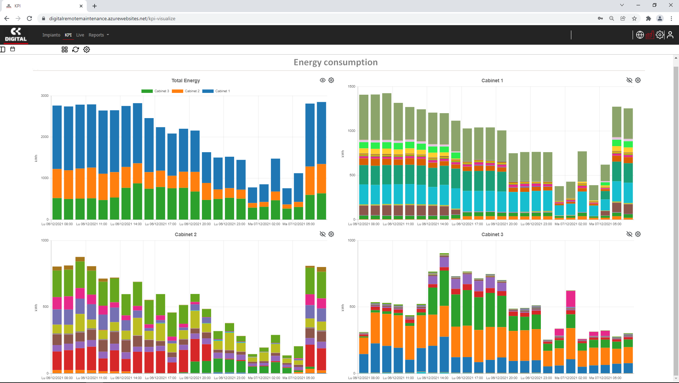The image size is (679, 383).
Task: Click the browser extensions puzzle icon
Action: tap(649, 18)
